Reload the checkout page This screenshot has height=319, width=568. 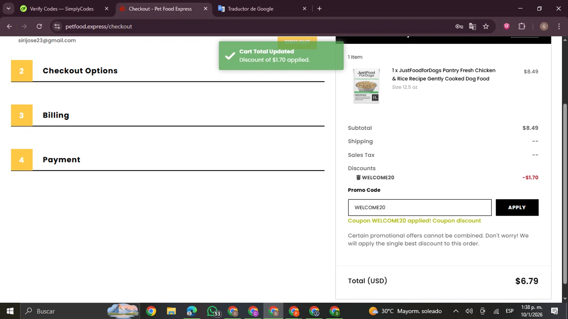tap(39, 26)
